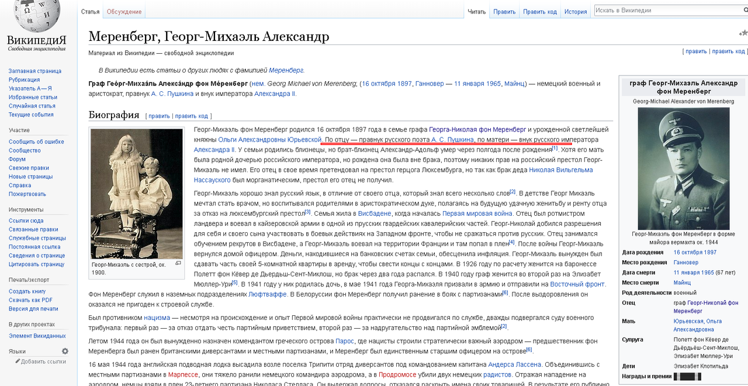Open Рубрикация in sidebar

coord(25,80)
